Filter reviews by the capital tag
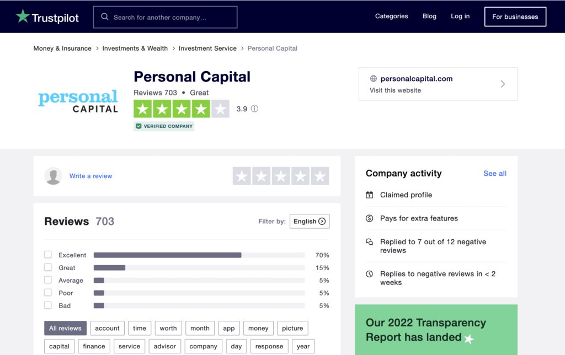Screen dimensions: 565x355 click(59, 346)
